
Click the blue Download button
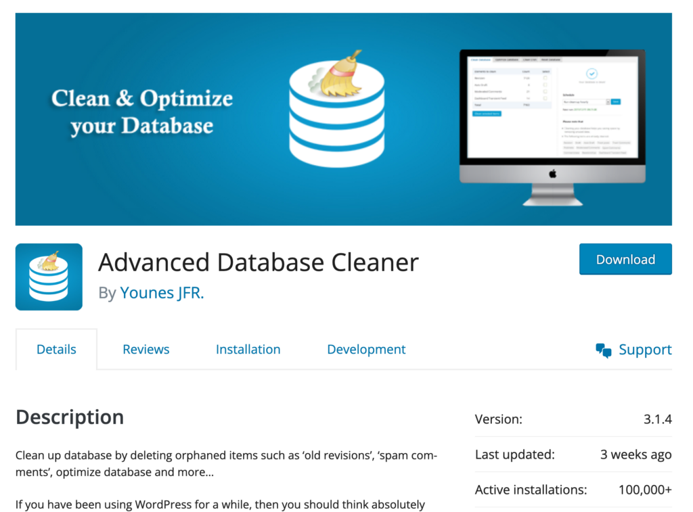tap(625, 259)
